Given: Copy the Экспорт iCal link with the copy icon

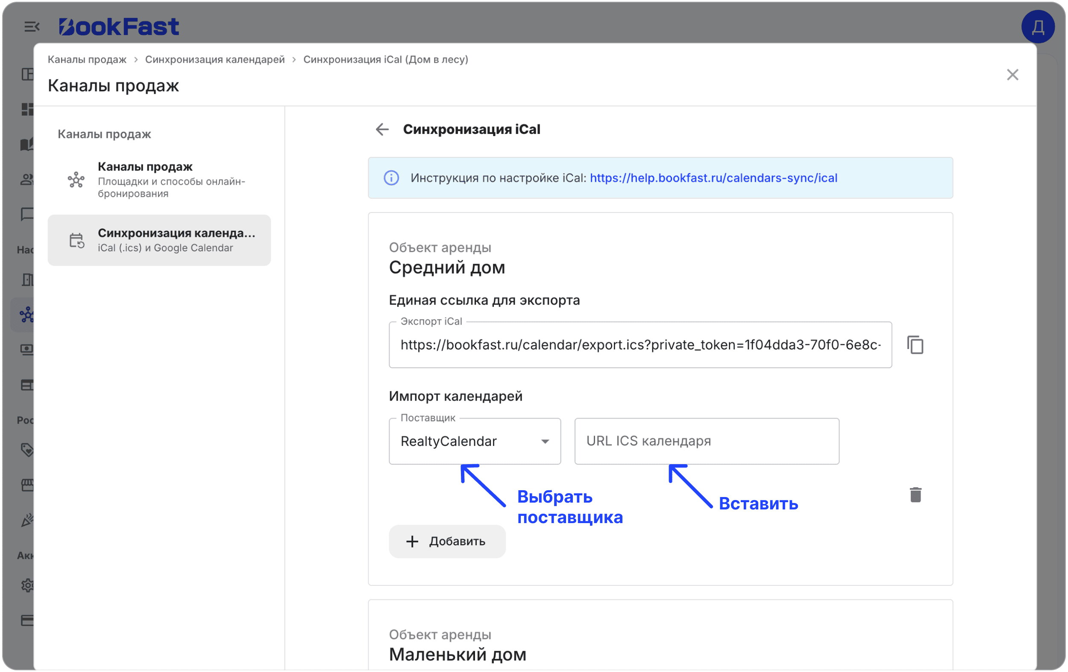Looking at the screenshot, I should click(915, 345).
